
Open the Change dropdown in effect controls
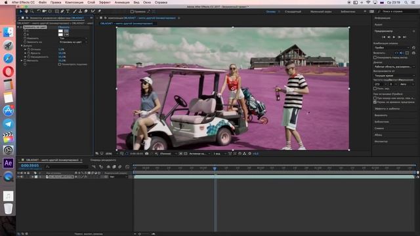coord(73,38)
